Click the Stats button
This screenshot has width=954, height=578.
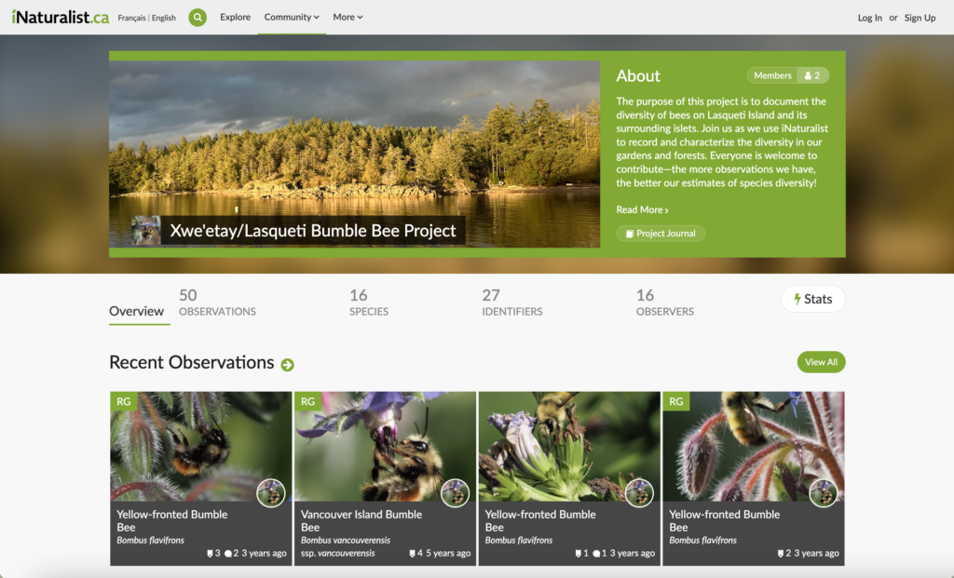[812, 299]
